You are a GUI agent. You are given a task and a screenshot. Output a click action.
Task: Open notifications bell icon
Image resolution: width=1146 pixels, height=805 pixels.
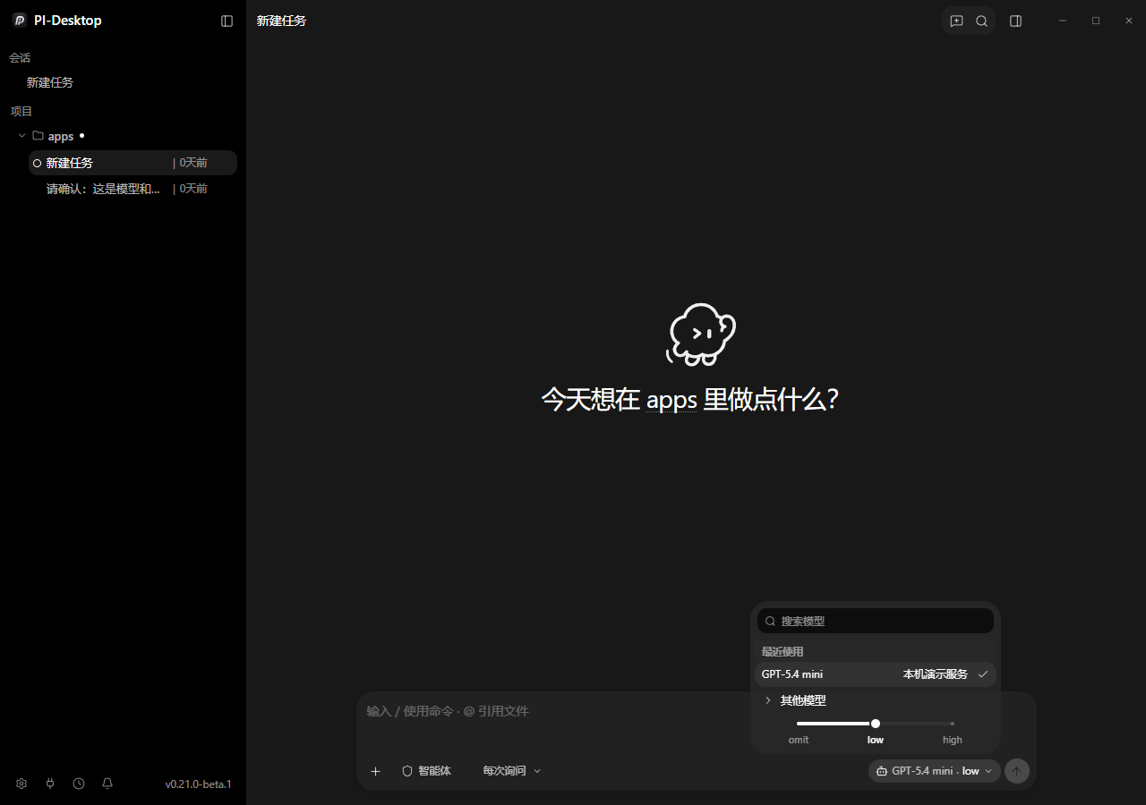[107, 784]
